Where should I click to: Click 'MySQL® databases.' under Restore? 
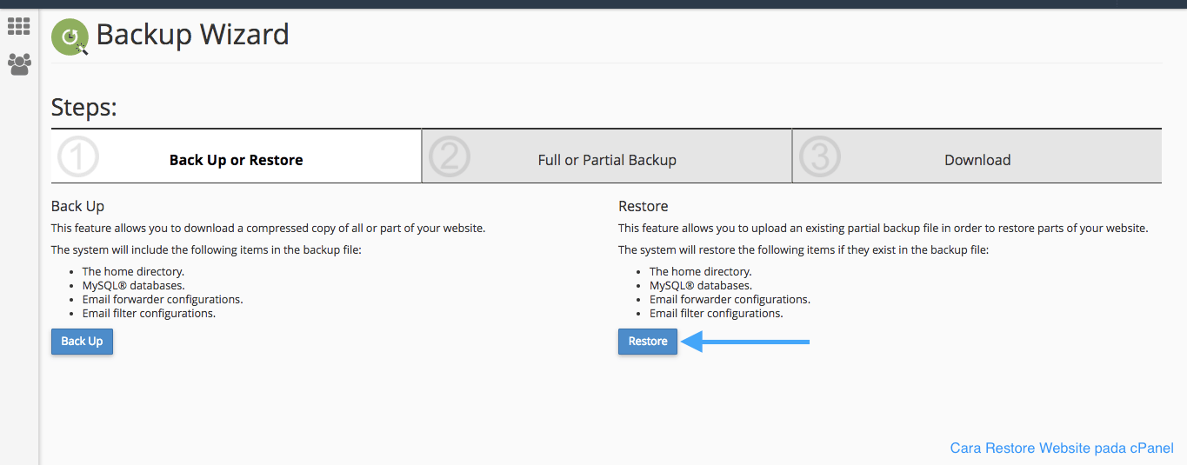(x=700, y=285)
